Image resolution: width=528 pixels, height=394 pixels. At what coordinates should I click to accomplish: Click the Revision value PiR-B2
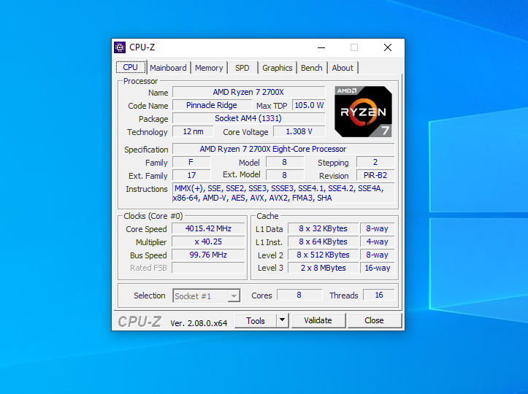pyautogui.click(x=375, y=175)
